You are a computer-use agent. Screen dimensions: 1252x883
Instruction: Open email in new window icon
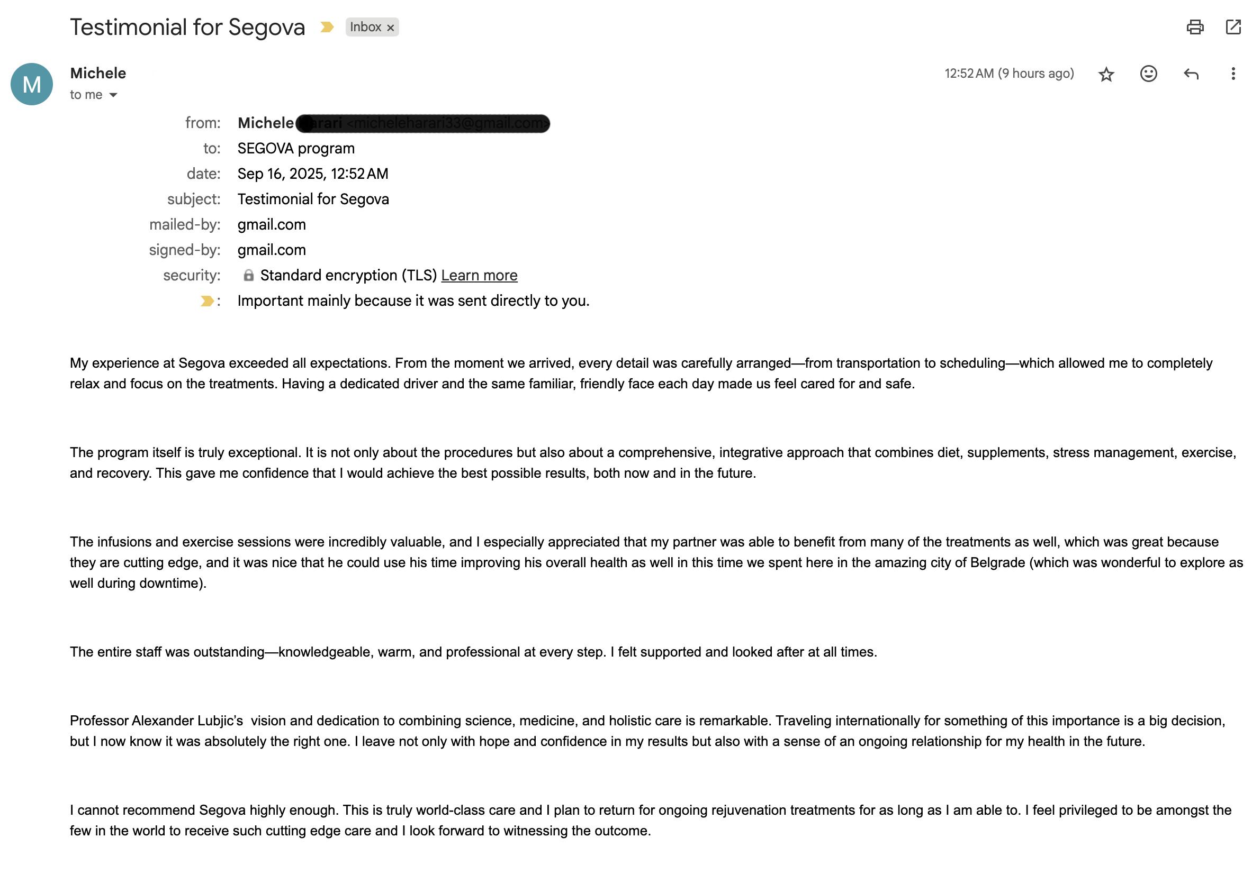click(1233, 28)
